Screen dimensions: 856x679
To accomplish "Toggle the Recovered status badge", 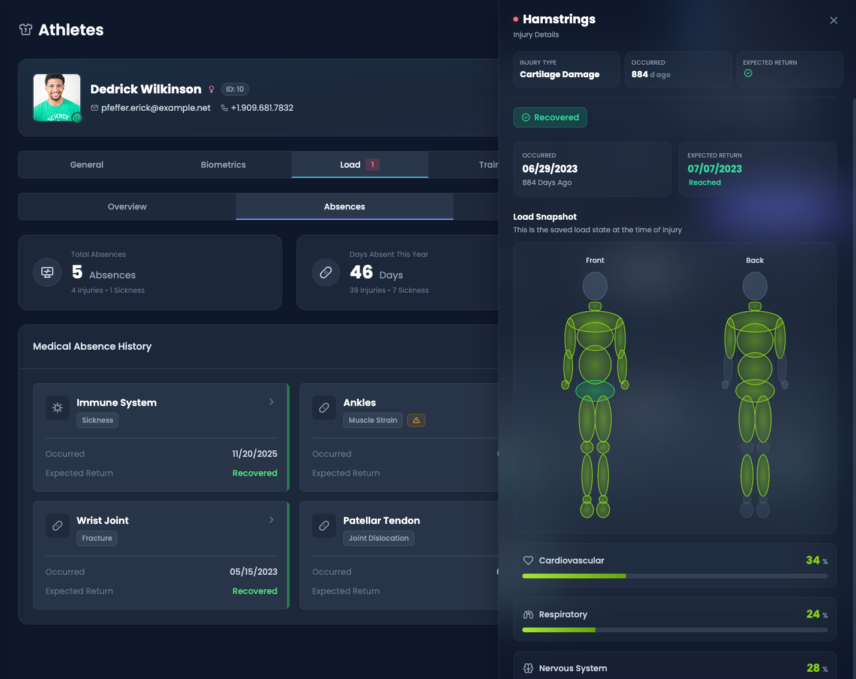I will click(x=550, y=117).
